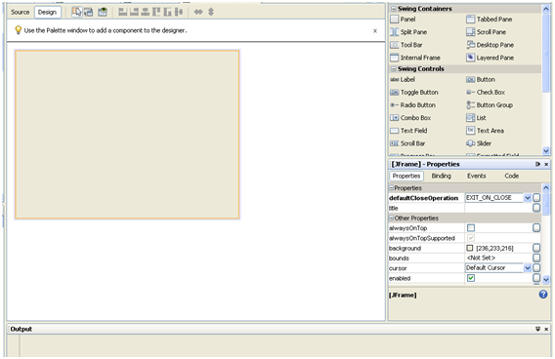Viewport: 555px width, 359px height.
Task: Click the first greyed-out alignment icon
Action: pos(123,12)
